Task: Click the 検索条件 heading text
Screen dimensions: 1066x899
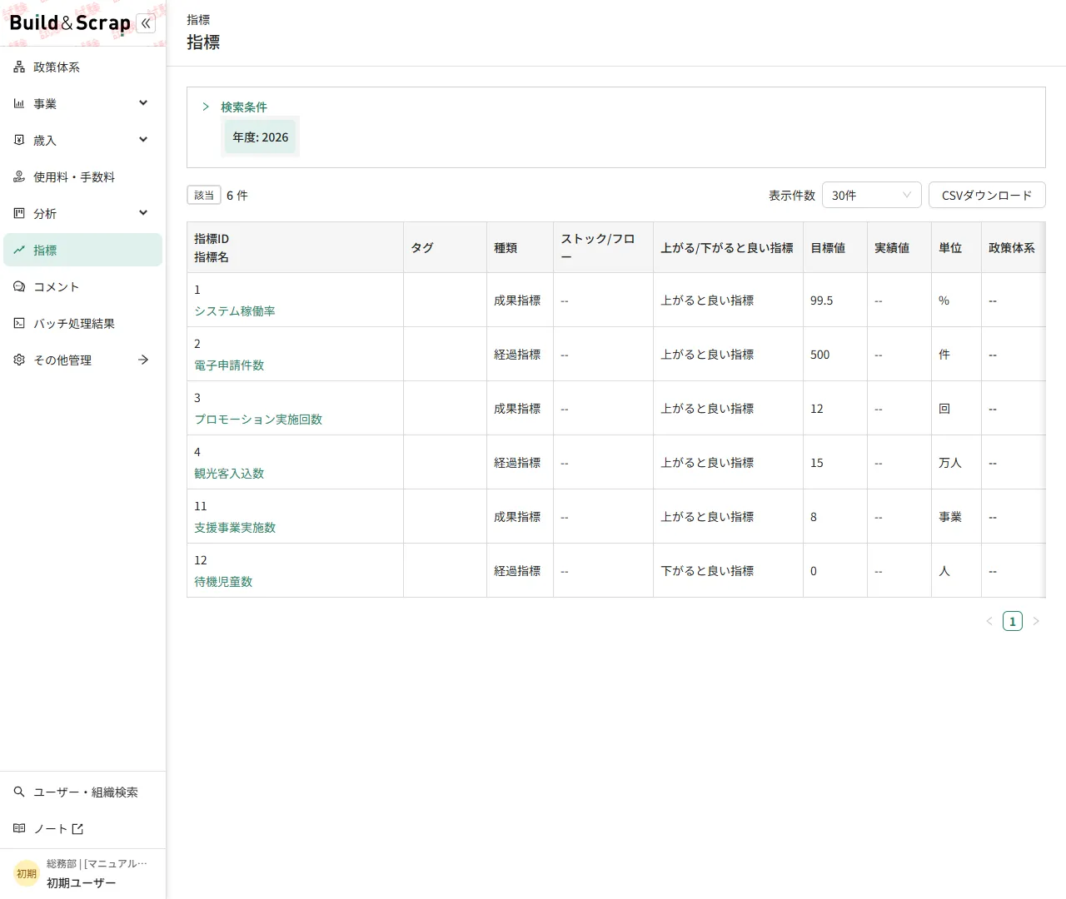Action: tap(244, 107)
